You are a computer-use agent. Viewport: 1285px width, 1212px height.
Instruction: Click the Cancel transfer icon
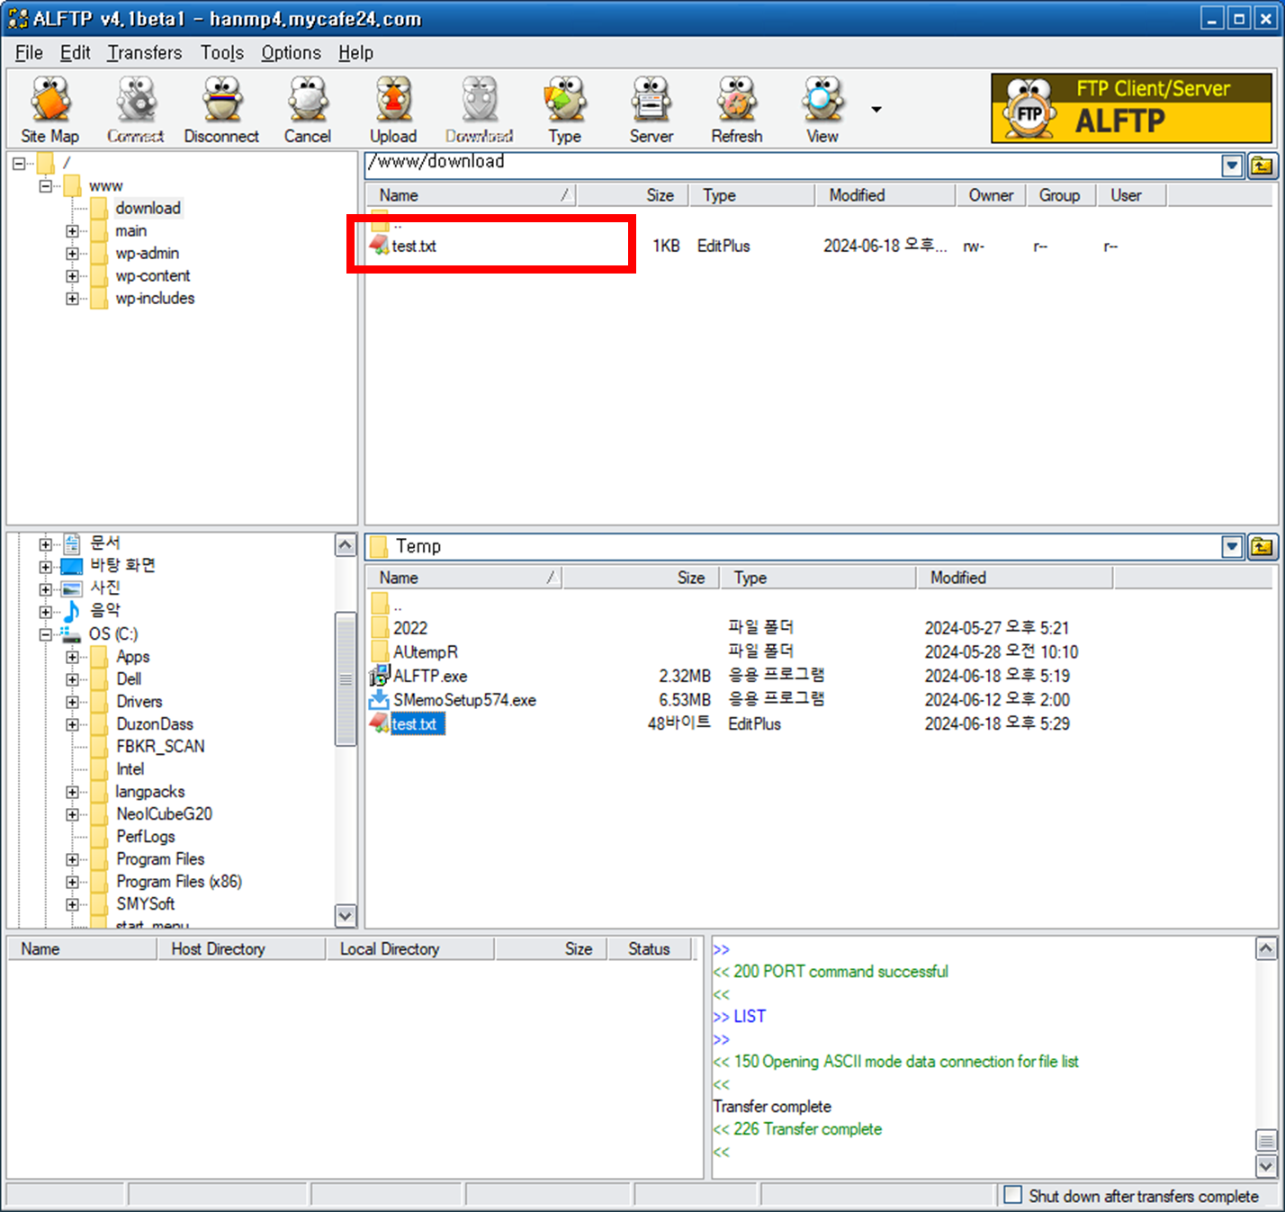[x=307, y=106]
